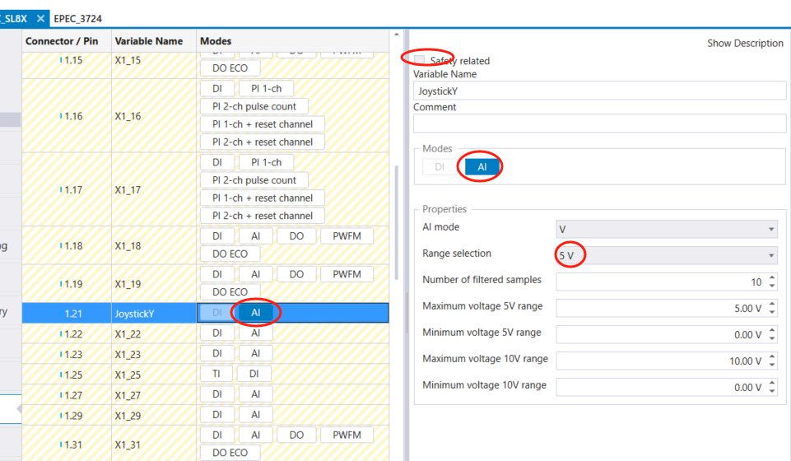
Task: Click the Variable Name input field
Action: pos(599,91)
